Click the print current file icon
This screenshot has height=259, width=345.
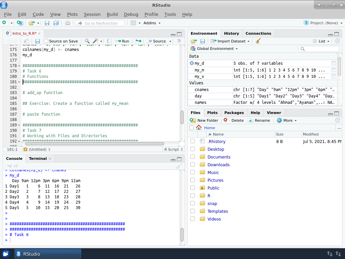(68, 23)
